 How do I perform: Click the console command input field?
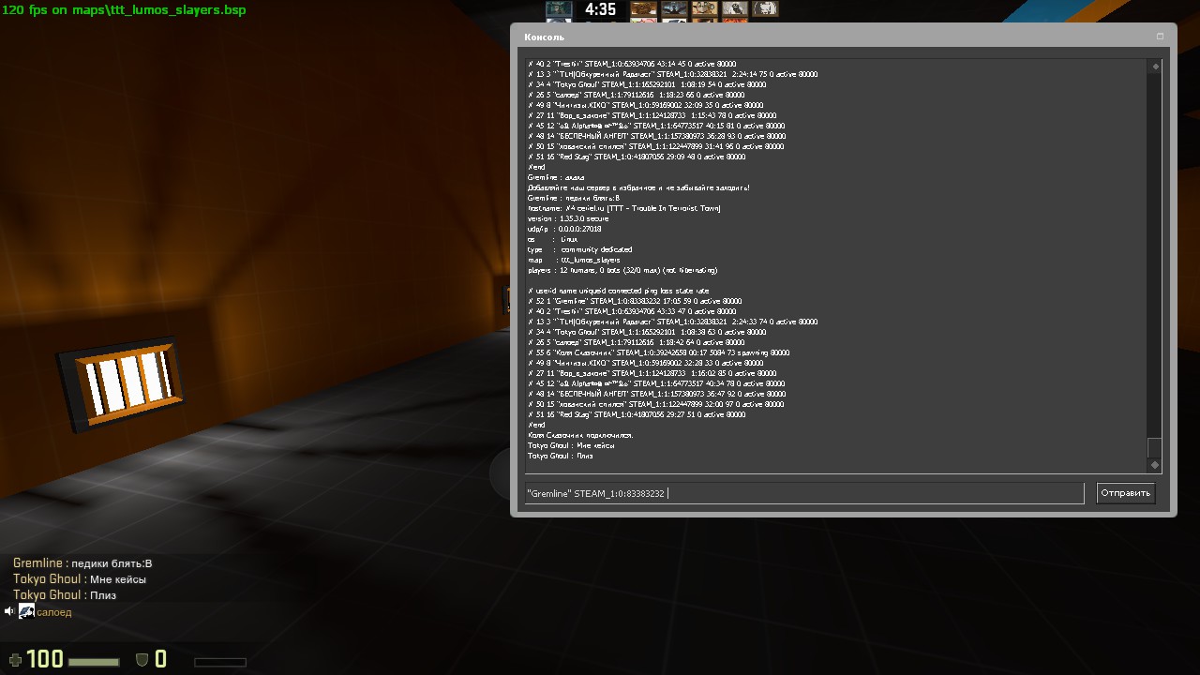(803, 493)
